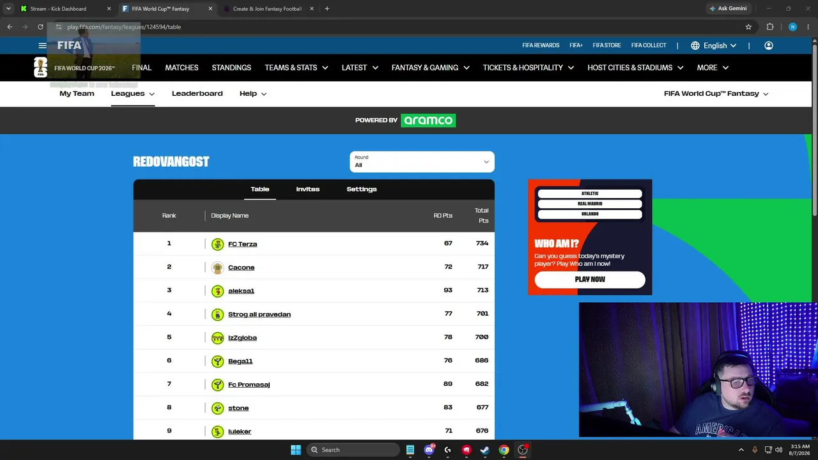818x460 pixels.
Task: Click IzZgloba team badge icon
Action: (217, 338)
